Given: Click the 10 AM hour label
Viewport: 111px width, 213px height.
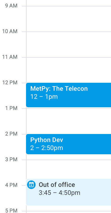Looking at the screenshot, I should coord(10,31).
